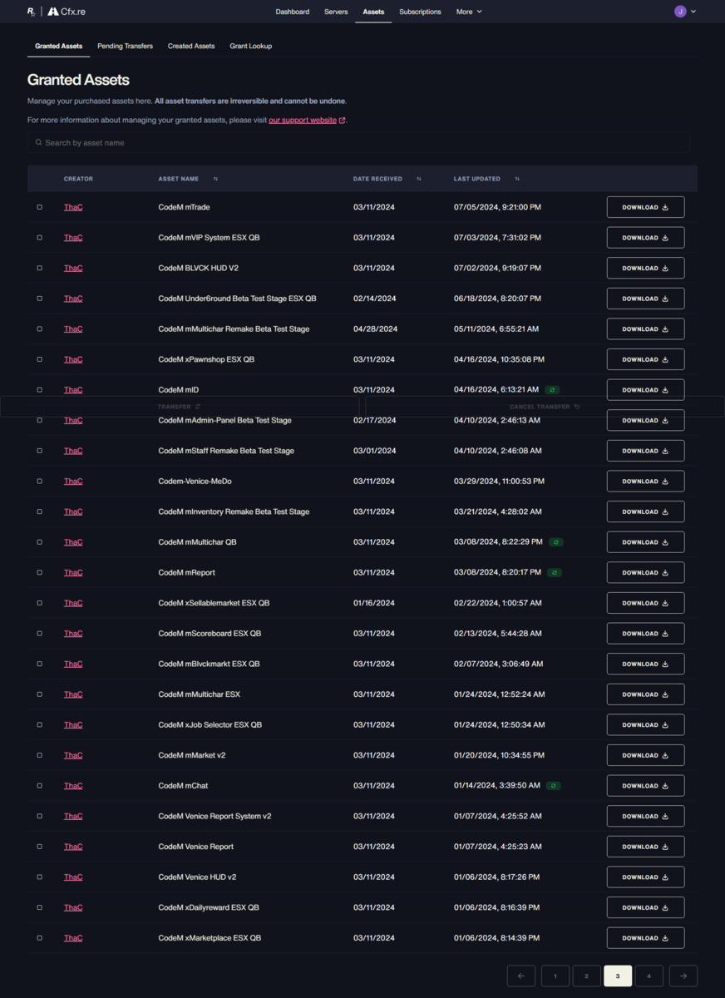Go to page 4
Image resolution: width=725 pixels, height=998 pixels.
[649, 976]
